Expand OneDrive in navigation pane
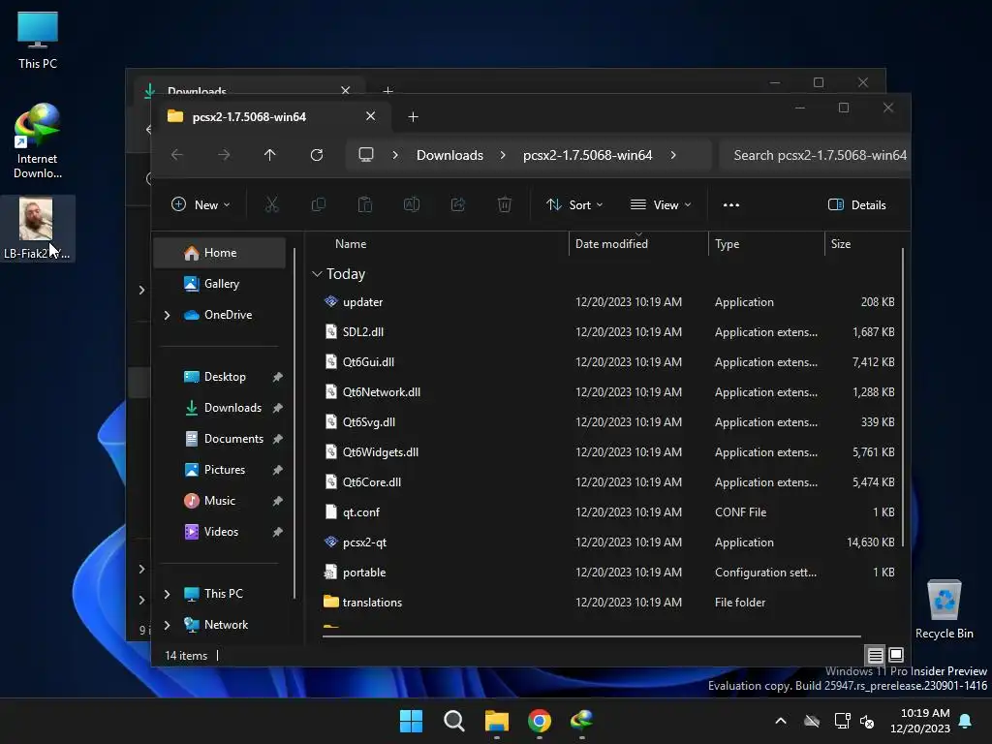 click(x=167, y=315)
